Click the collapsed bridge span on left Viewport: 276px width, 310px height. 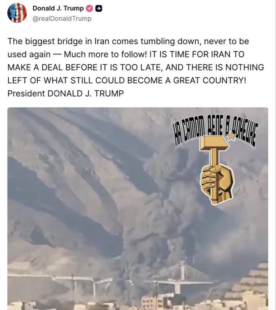[x=83, y=281]
